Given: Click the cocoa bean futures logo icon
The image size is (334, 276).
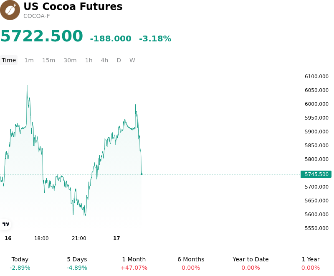Looking at the screenshot, I should (x=10, y=10).
